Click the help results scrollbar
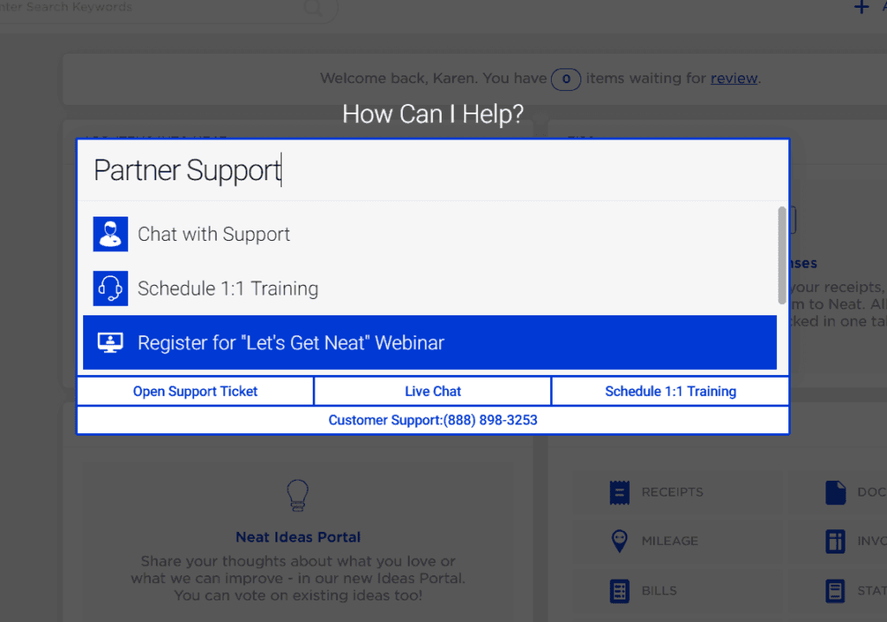This screenshot has height=622, width=887. click(782, 255)
